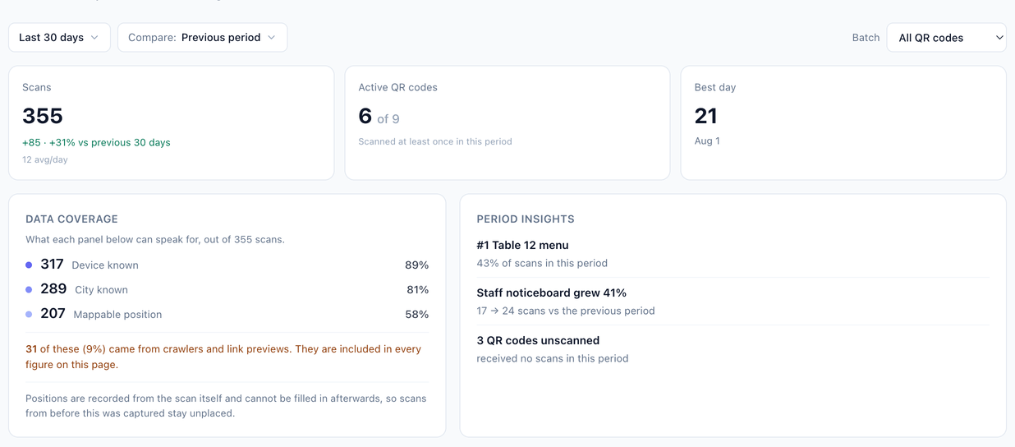Click the chevron in Compare Previous period button
1015x447 pixels.
272,38
